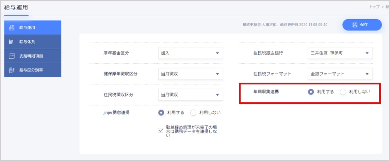Click the 給与区分別率 building icon

click(x=12, y=70)
